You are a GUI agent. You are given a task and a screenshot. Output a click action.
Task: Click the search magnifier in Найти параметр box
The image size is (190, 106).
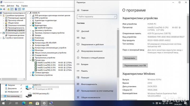(x=115, y=17)
